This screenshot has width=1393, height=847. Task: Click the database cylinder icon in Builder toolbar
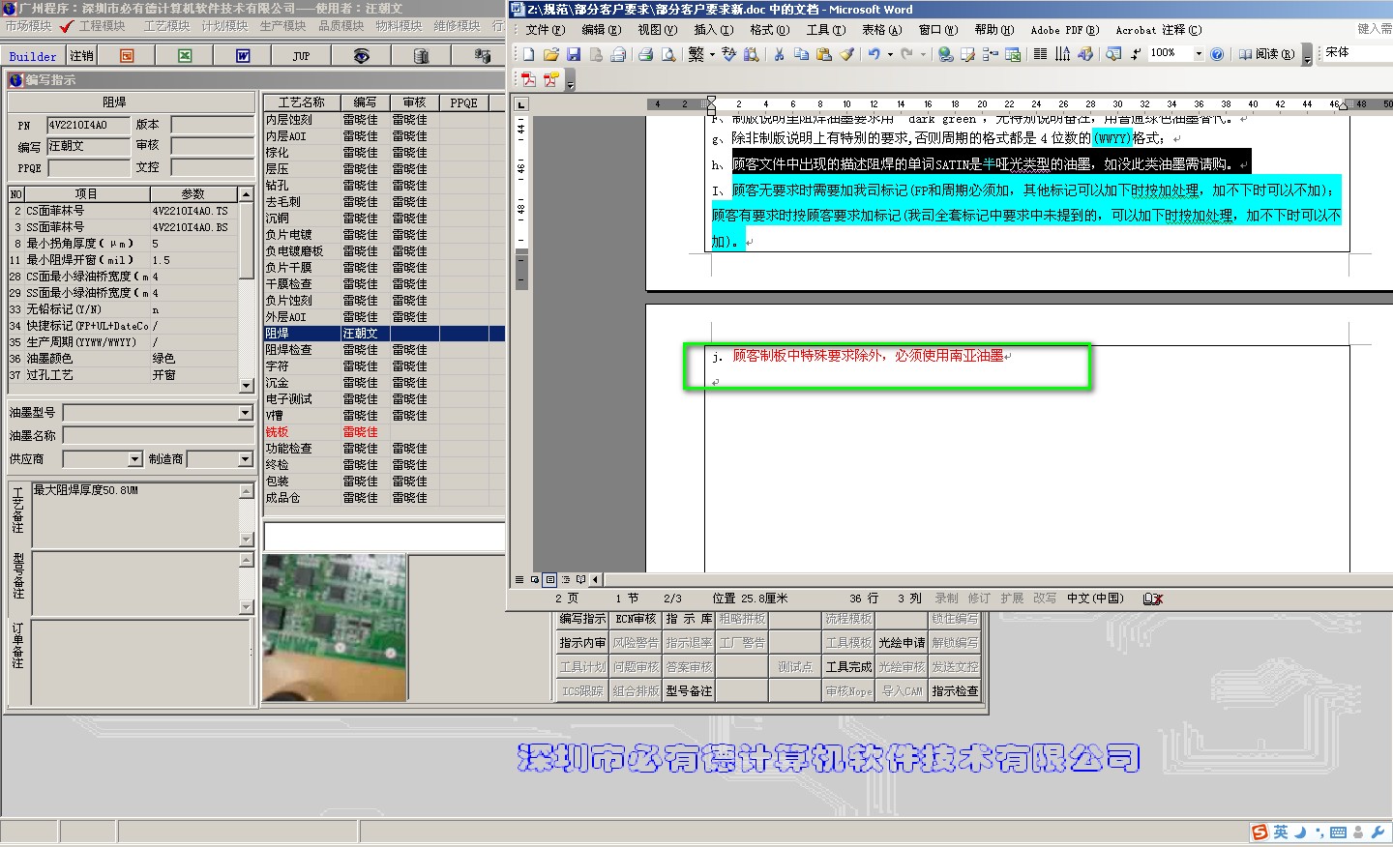[421, 56]
